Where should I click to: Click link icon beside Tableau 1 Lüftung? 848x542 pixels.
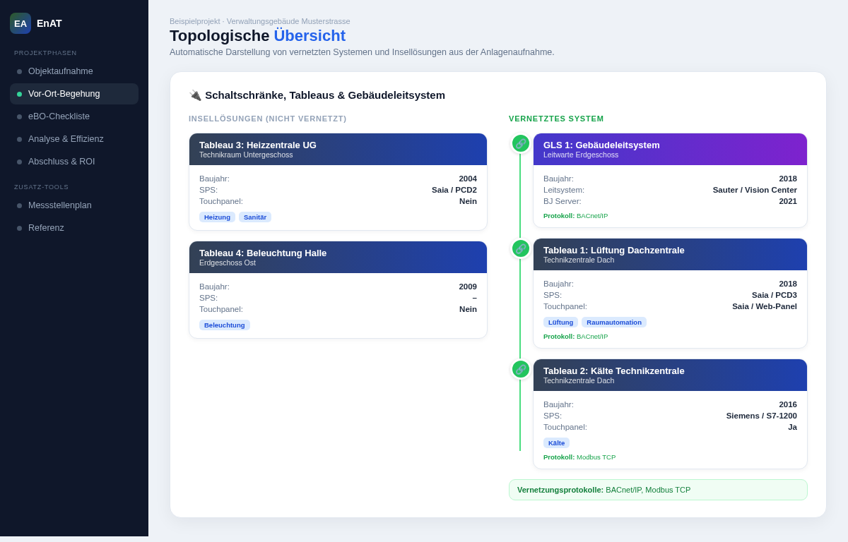pos(521,248)
